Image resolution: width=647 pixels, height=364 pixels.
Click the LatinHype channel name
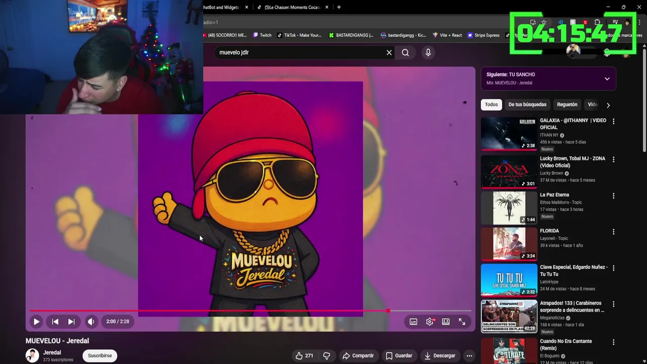[x=550, y=282]
